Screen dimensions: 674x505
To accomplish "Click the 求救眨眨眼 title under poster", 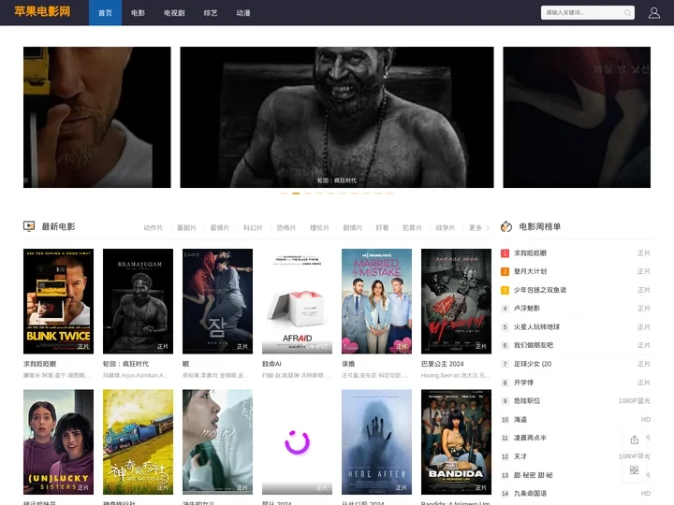I will (39, 364).
